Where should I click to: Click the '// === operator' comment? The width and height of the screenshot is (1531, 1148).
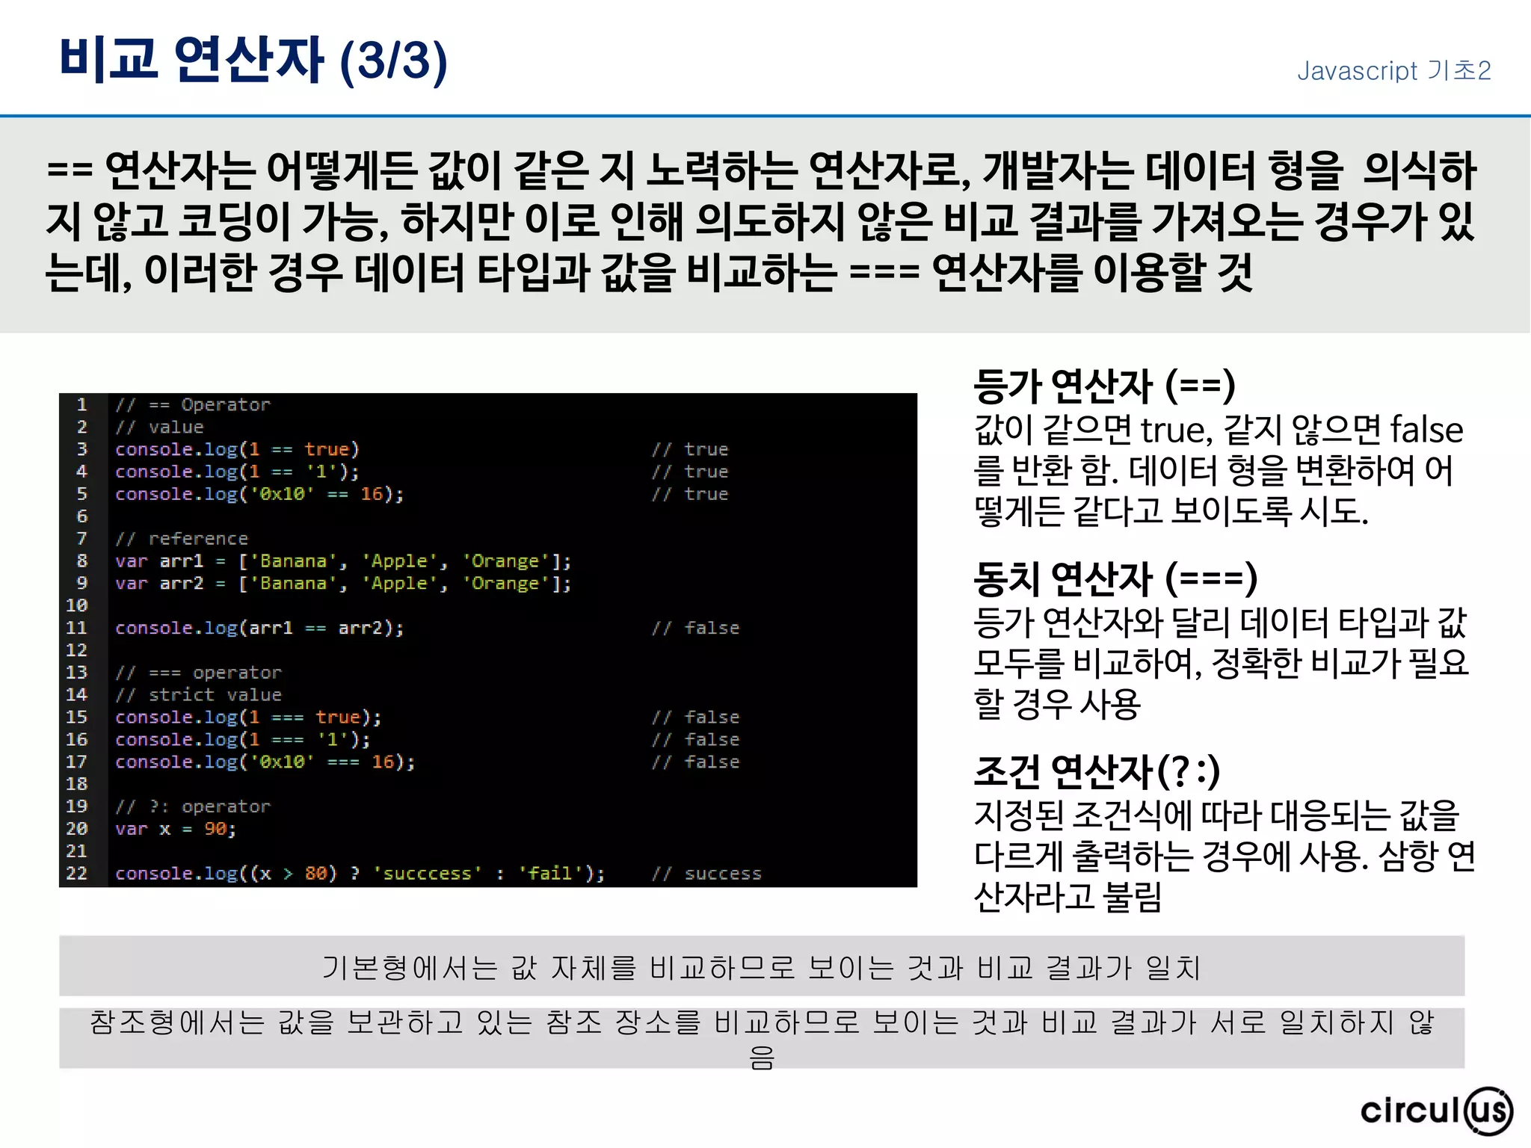199,673
